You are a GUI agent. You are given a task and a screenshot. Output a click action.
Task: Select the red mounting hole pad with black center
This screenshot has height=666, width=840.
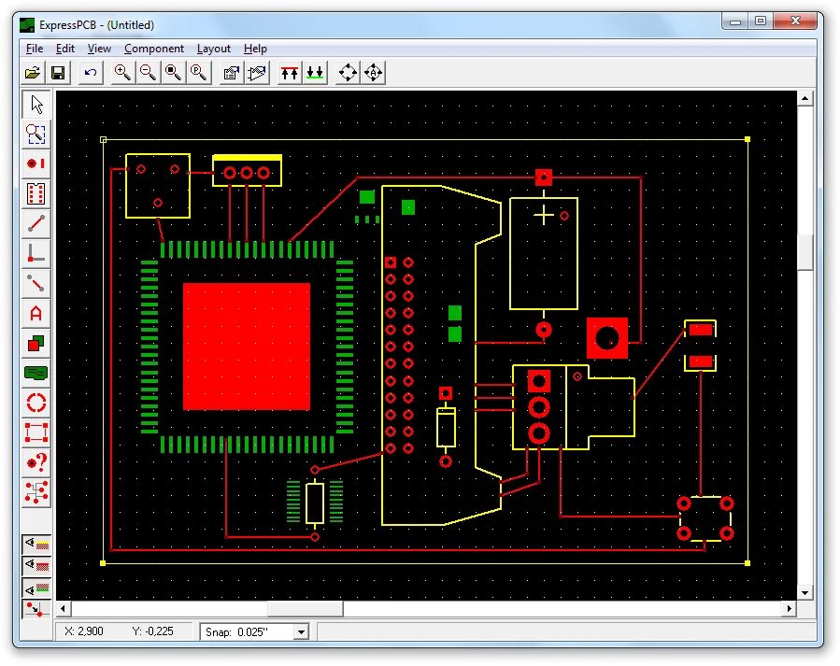(607, 338)
